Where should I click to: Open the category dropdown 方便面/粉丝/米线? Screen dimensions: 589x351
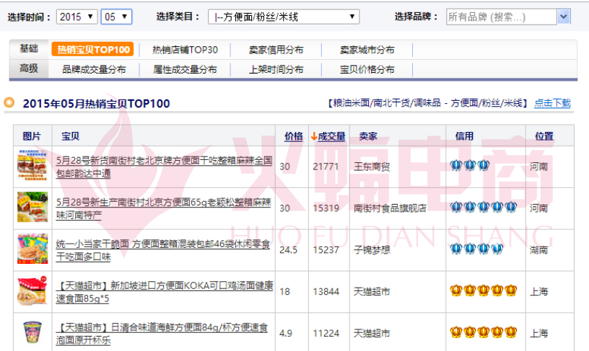284,17
